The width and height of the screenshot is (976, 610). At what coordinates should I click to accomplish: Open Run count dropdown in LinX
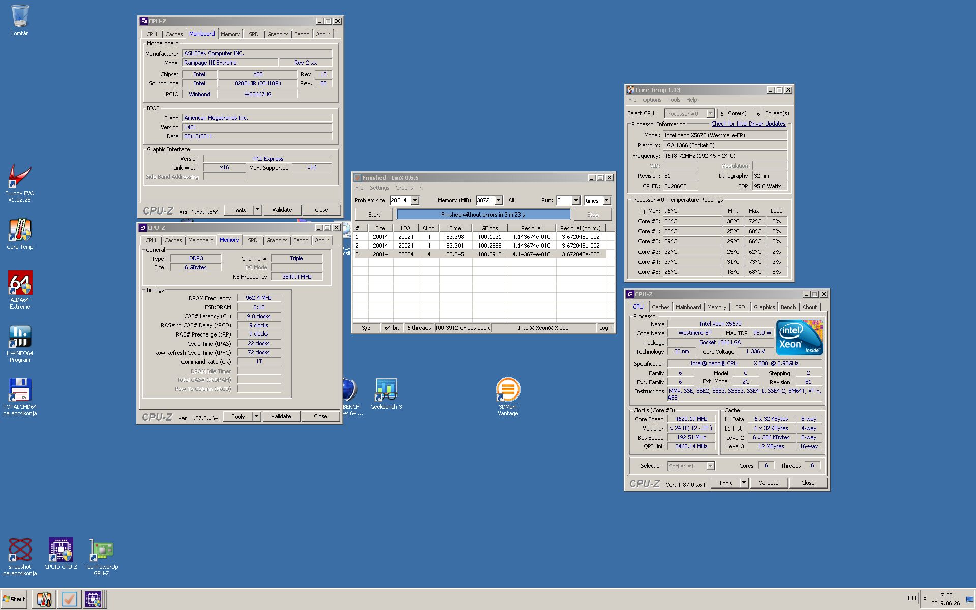(x=576, y=200)
